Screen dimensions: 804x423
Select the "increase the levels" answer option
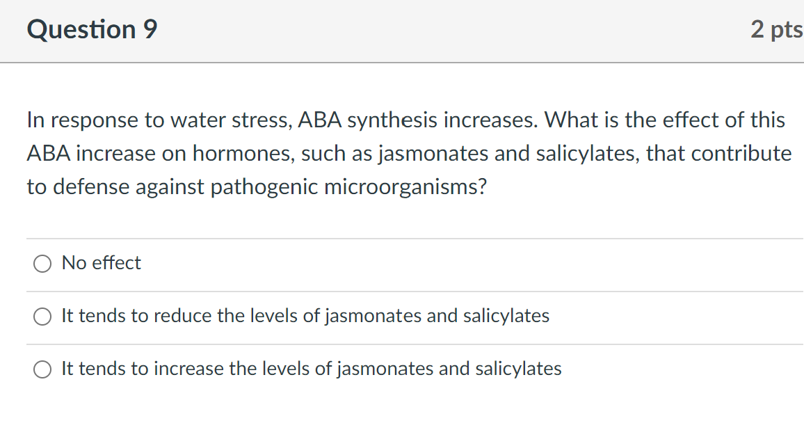[x=42, y=369]
